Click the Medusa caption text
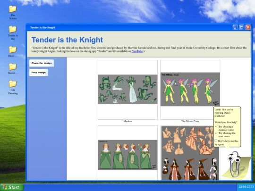The height and width of the screenshot is (191, 255). point(127,121)
